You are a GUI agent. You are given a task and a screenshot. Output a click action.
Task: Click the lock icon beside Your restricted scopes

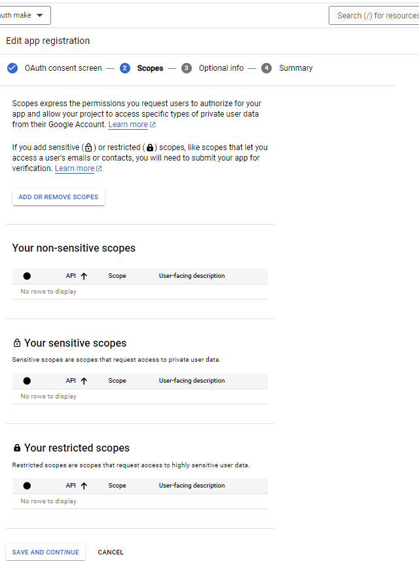coord(17,448)
